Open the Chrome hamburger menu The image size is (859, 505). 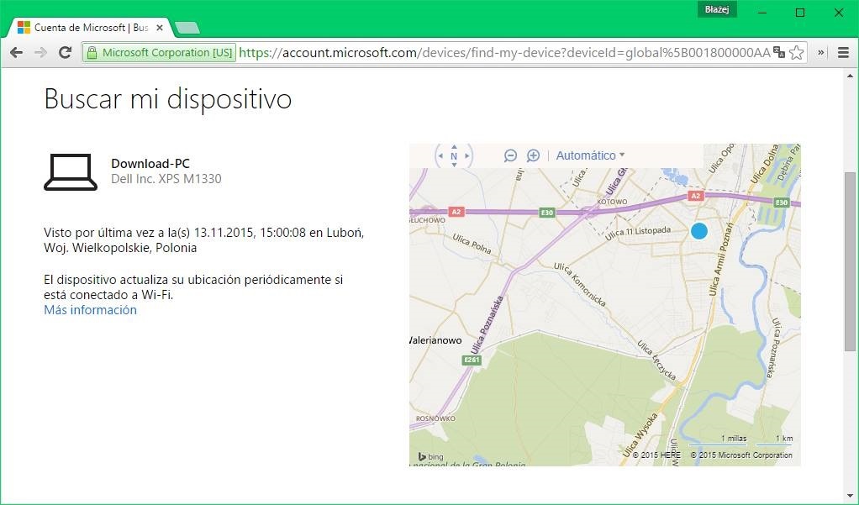[x=843, y=53]
